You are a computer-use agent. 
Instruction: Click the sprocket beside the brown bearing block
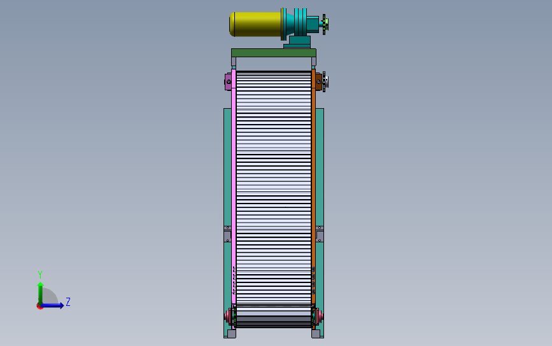pos(325,82)
